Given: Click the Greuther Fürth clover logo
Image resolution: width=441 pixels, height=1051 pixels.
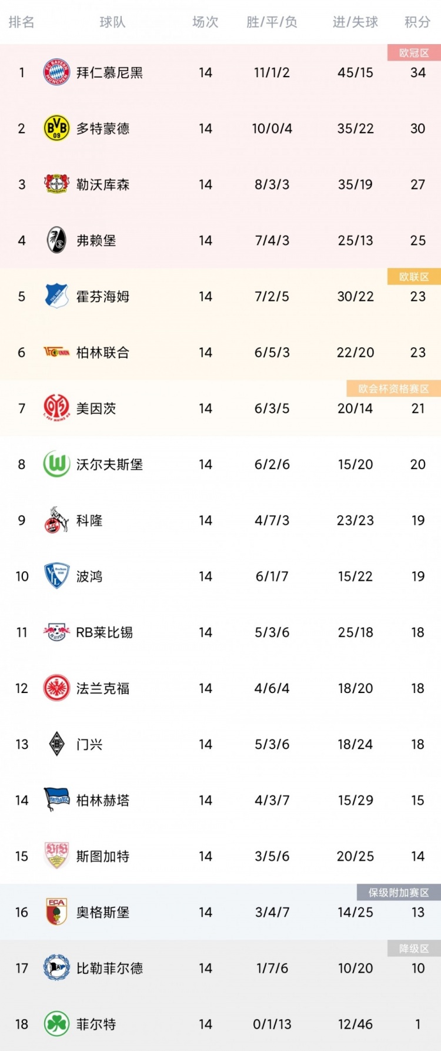Looking at the screenshot, I should pos(56,1023).
